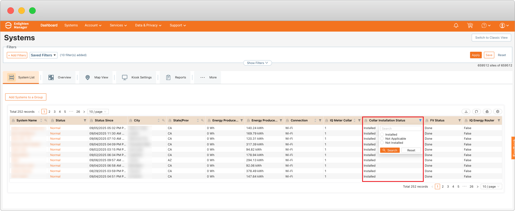Open the shopping cart icon
Image resolution: width=515 pixels, height=211 pixels.
coord(470,25)
